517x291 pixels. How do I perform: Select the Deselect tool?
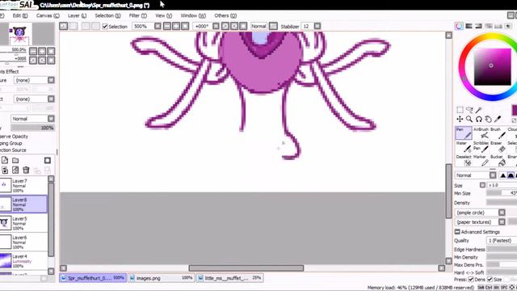[x=464, y=161]
